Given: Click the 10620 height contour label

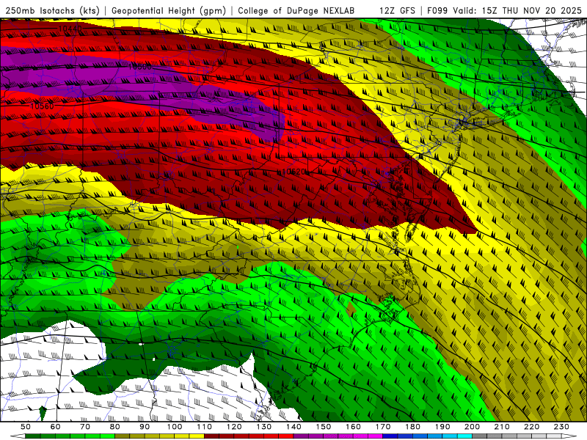Looking at the screenshot, I should point(294,172).
